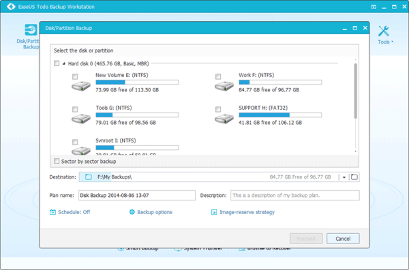
Task: Click the Description input field
Action: [x=295, y=195]
